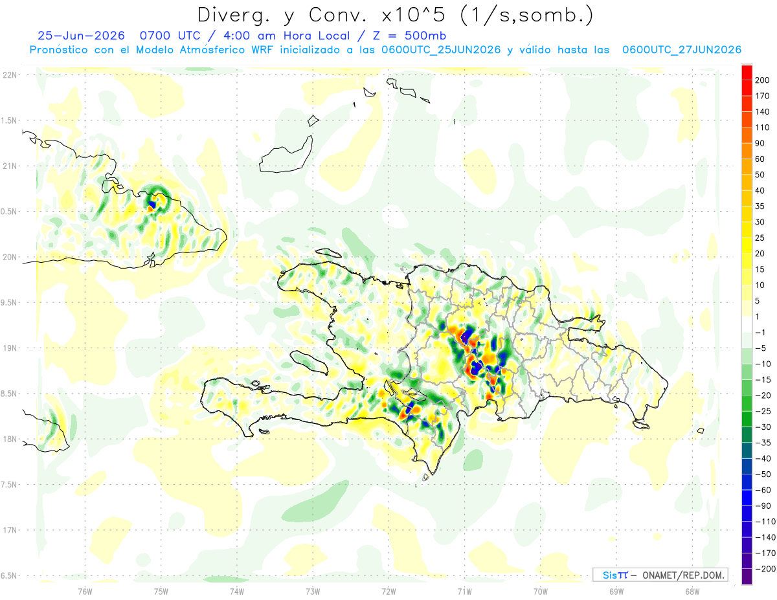The image size is (777, 600).
Task: Click the colorbar value '-5'
Action: [x=761, y=348]
